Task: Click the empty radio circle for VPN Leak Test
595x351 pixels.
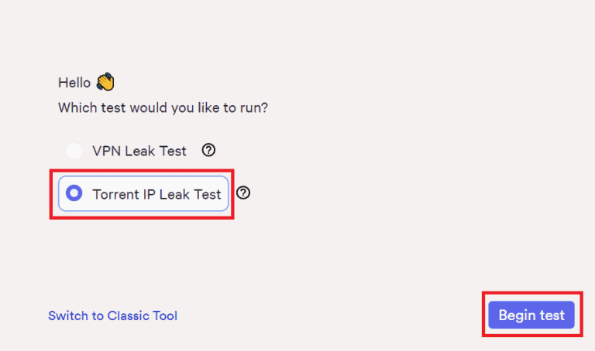Action: tap(74, 152)
